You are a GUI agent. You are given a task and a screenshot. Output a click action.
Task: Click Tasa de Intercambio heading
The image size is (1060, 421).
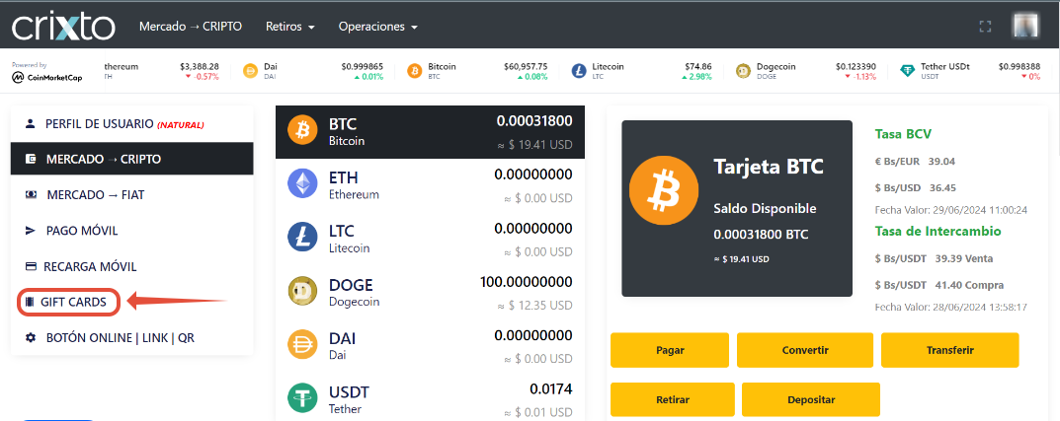(938, 232)
